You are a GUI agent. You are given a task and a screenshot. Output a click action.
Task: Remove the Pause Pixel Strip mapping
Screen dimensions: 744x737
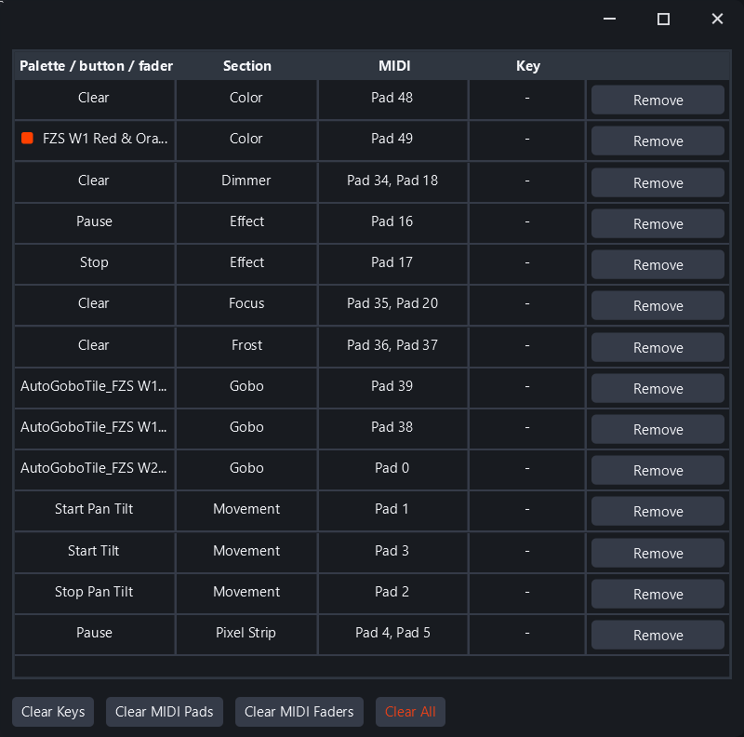(658, 635)
